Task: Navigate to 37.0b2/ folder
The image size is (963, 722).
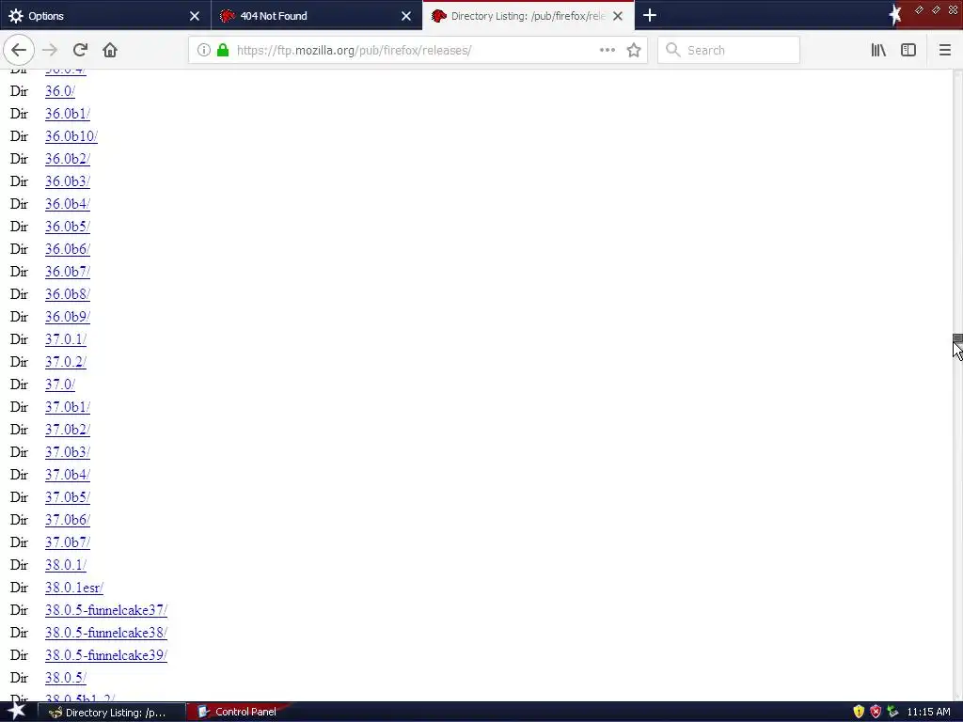Action: tap(68, 430)
